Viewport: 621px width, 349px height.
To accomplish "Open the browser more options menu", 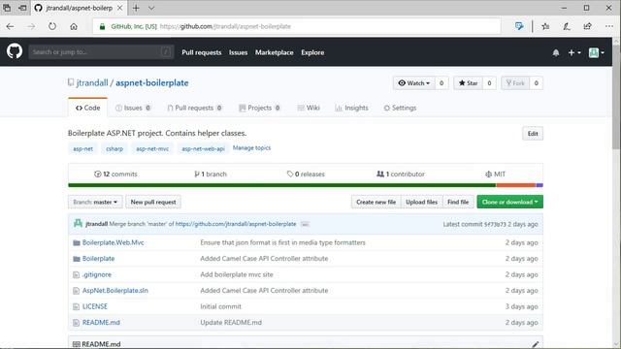I will (x=609, y=26).
